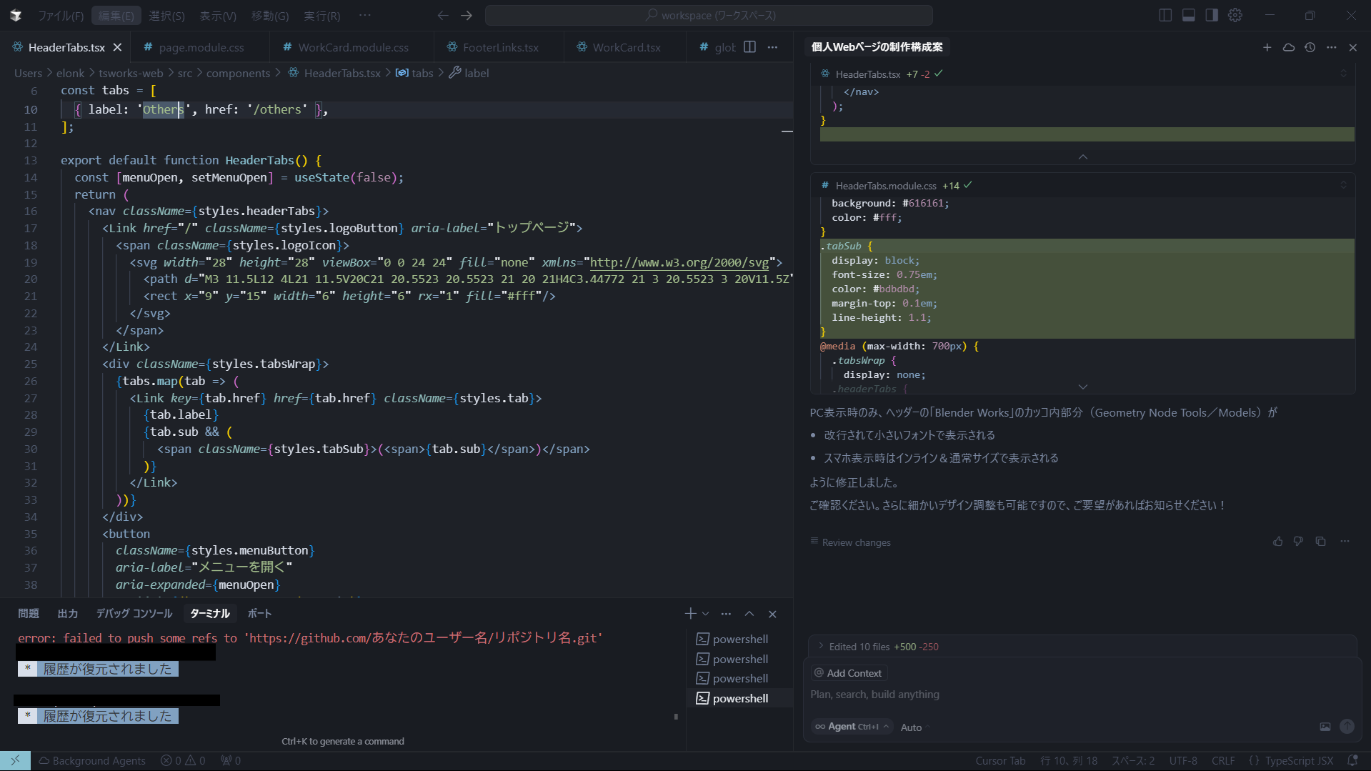Viewport: 1371px width, 771px height.
Task: Switch to the 出力 panel tab
Action: (x=67, y=614)
